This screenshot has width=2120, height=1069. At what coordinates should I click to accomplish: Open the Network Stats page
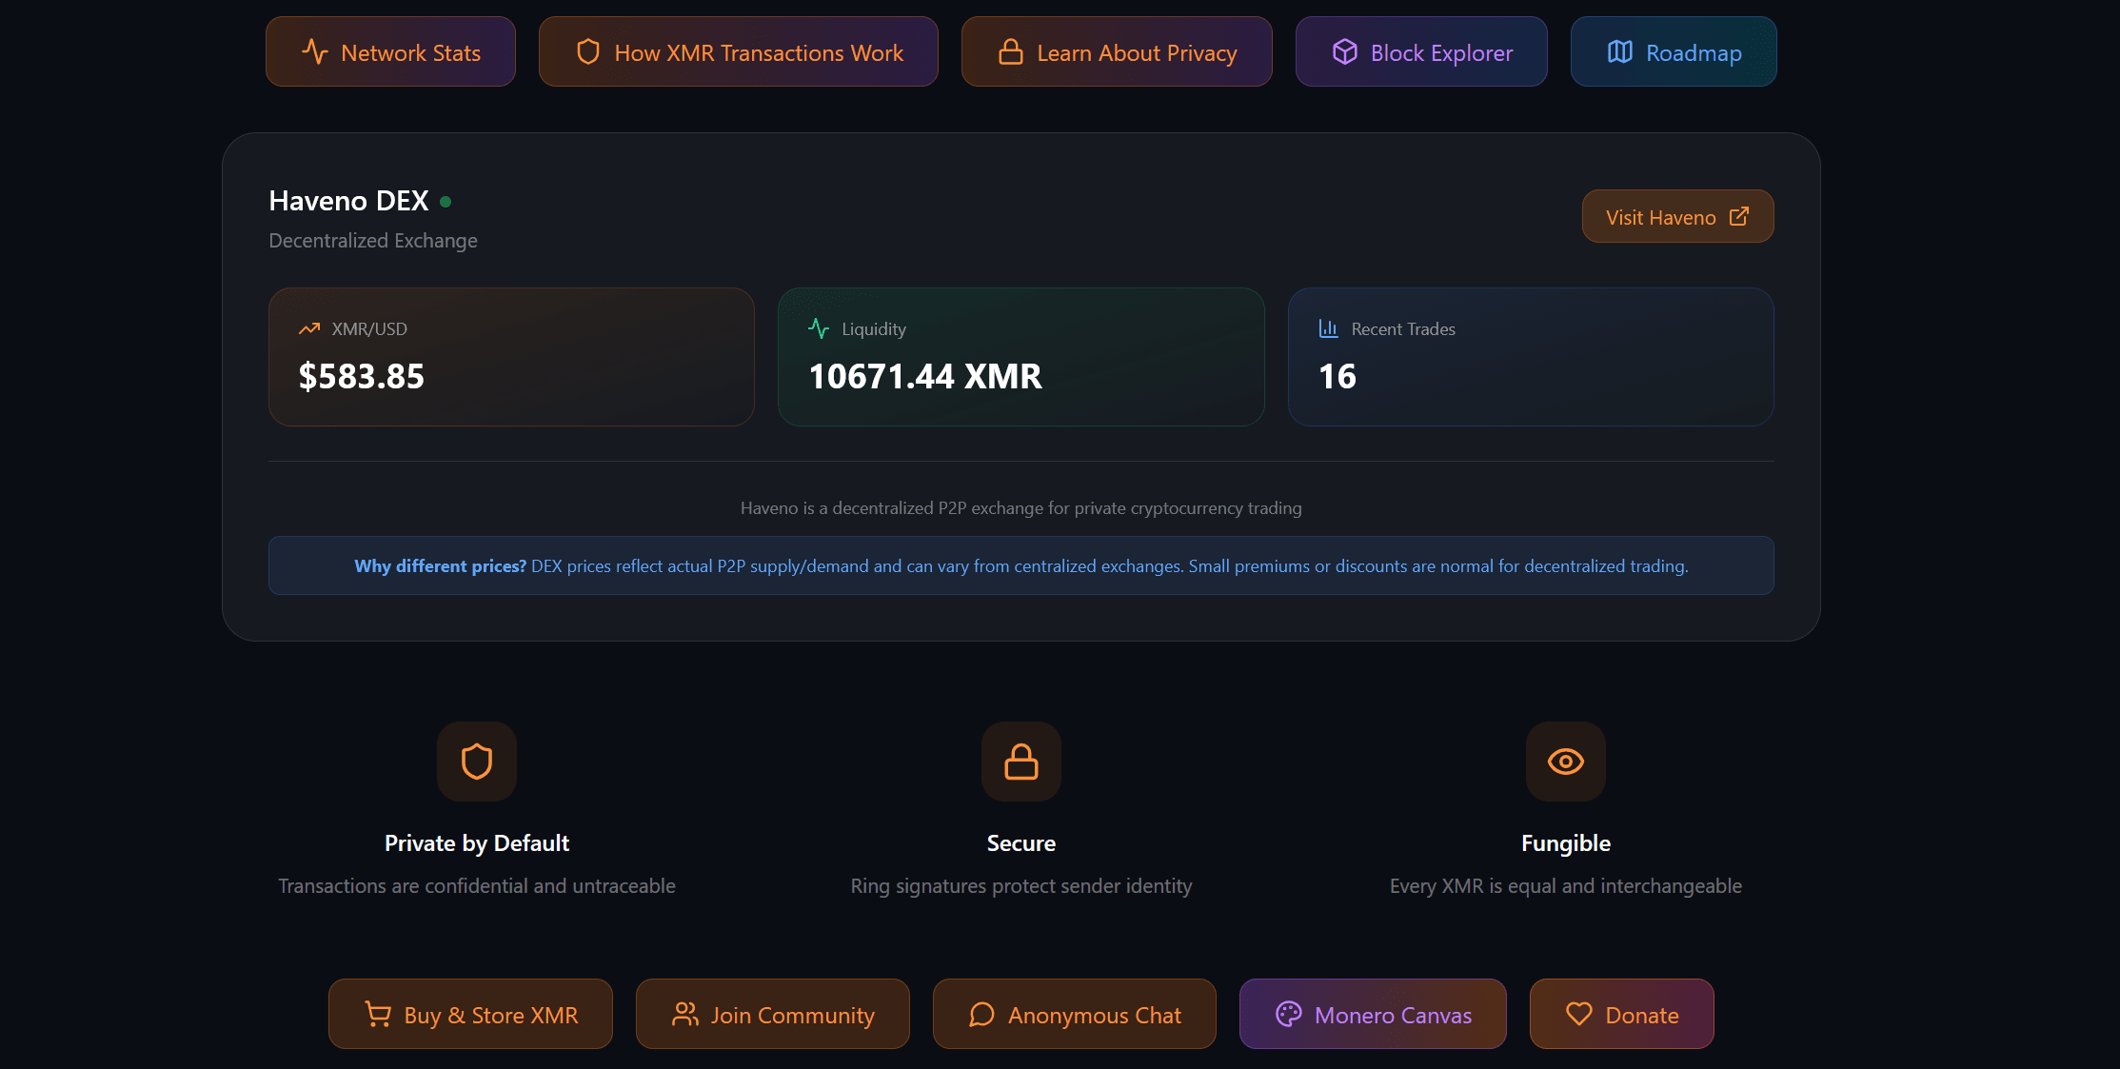coord(390,52)
